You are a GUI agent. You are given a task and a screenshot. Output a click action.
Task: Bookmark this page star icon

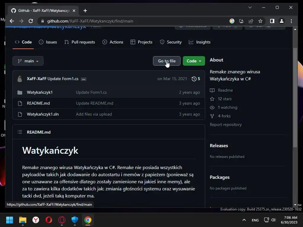(x=260, y=21)
